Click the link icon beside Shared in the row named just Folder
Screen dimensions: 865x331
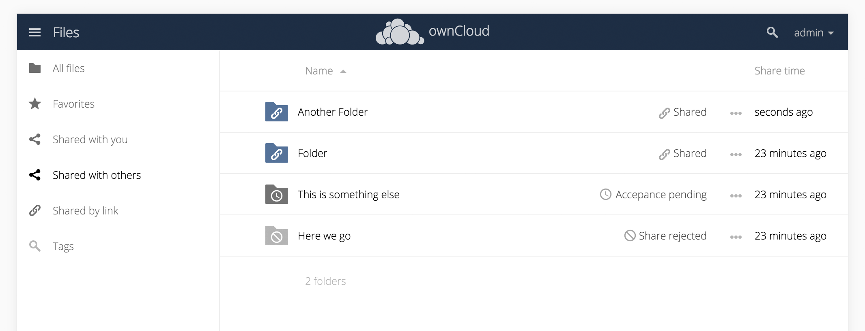click(x=664, y=155)
